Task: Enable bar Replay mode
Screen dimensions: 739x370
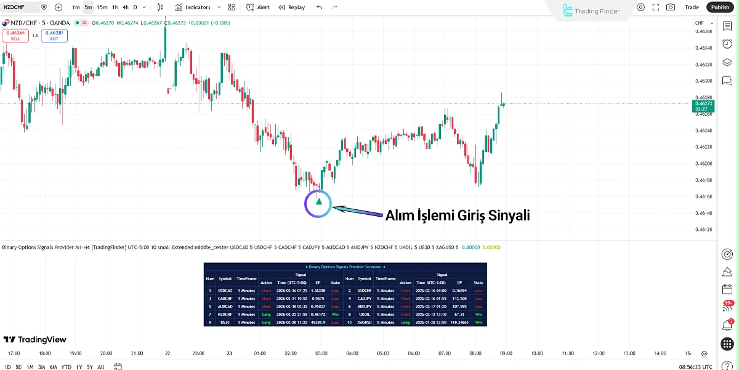Action: [x=291, y=7]
